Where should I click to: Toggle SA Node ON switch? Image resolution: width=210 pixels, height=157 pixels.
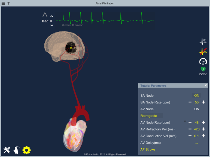click(x=196, y=95)
